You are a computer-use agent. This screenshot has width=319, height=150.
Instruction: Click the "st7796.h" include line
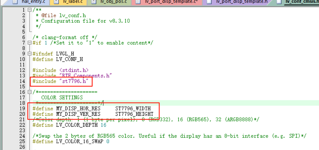click(61, 81)
